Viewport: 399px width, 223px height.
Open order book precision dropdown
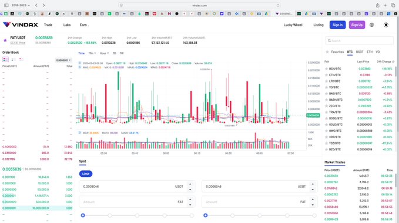coord(63,60)
